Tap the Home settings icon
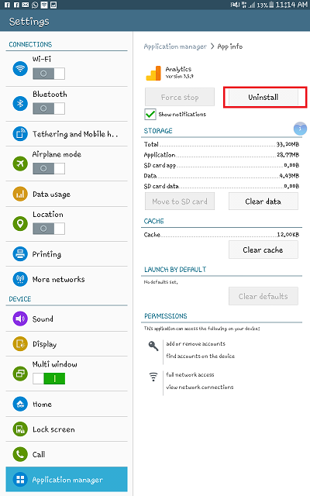 pyautogui.click(x=20, y=404)
